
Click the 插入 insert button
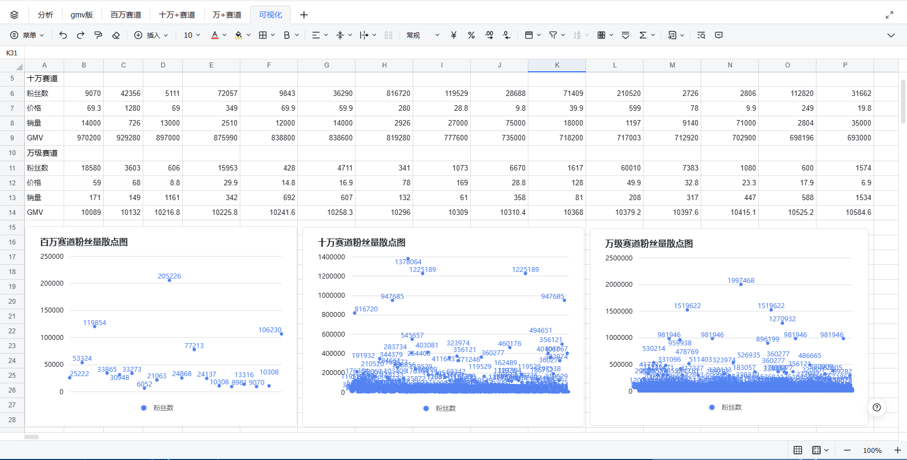pos(151,35)
